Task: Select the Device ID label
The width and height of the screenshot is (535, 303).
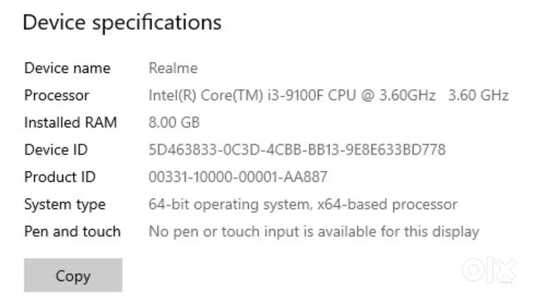Action: coord(56,150)
